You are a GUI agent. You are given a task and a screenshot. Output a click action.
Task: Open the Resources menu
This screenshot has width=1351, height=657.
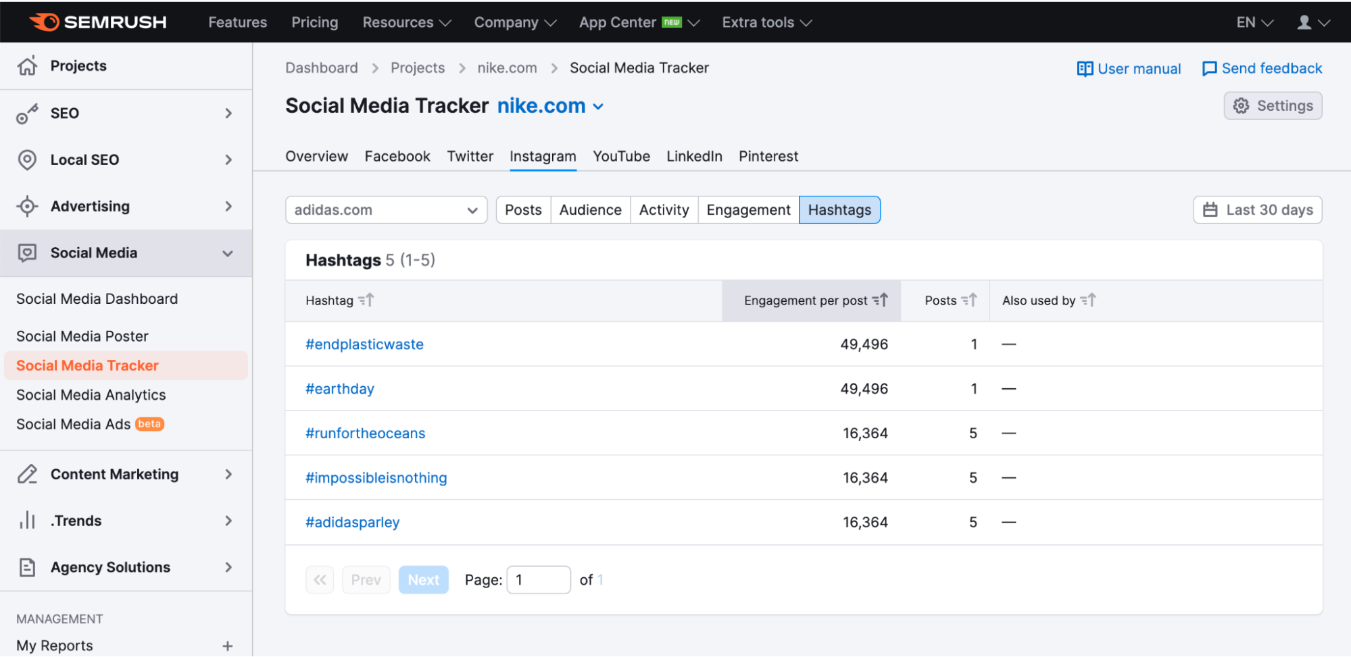pos(407,22)
